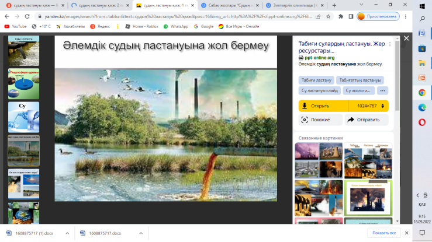Go back with the browser back arrow
Screen dimensions: 432x242
pyautogui.click(x=7, y=16)
